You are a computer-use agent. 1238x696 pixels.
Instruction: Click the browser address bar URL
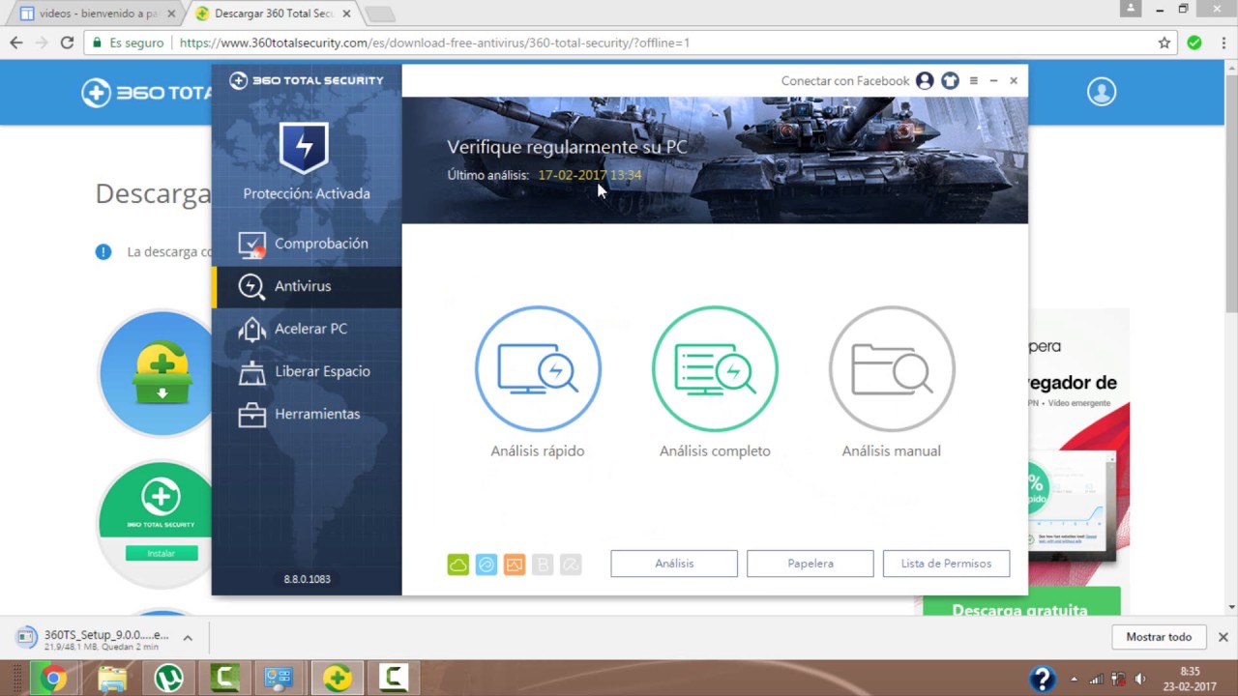click(x=434, y=43)
